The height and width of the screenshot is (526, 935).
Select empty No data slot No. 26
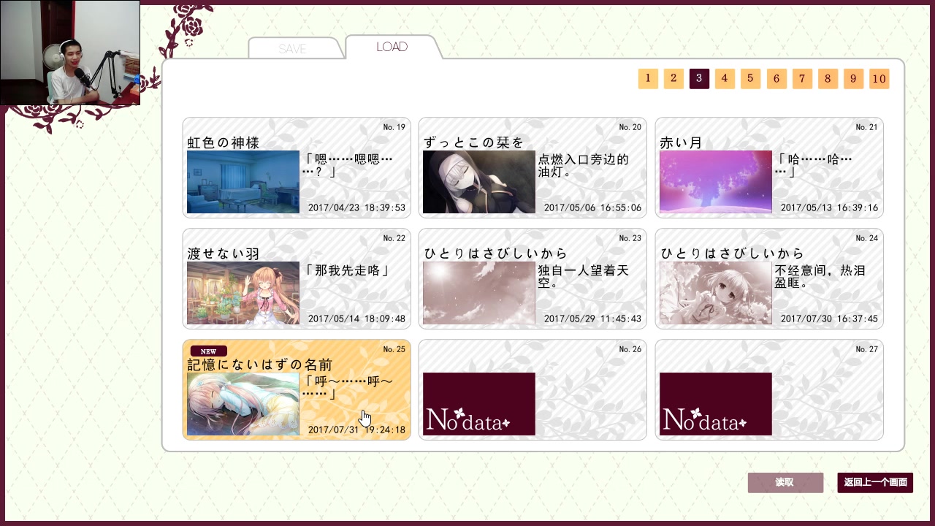point(533,390)
